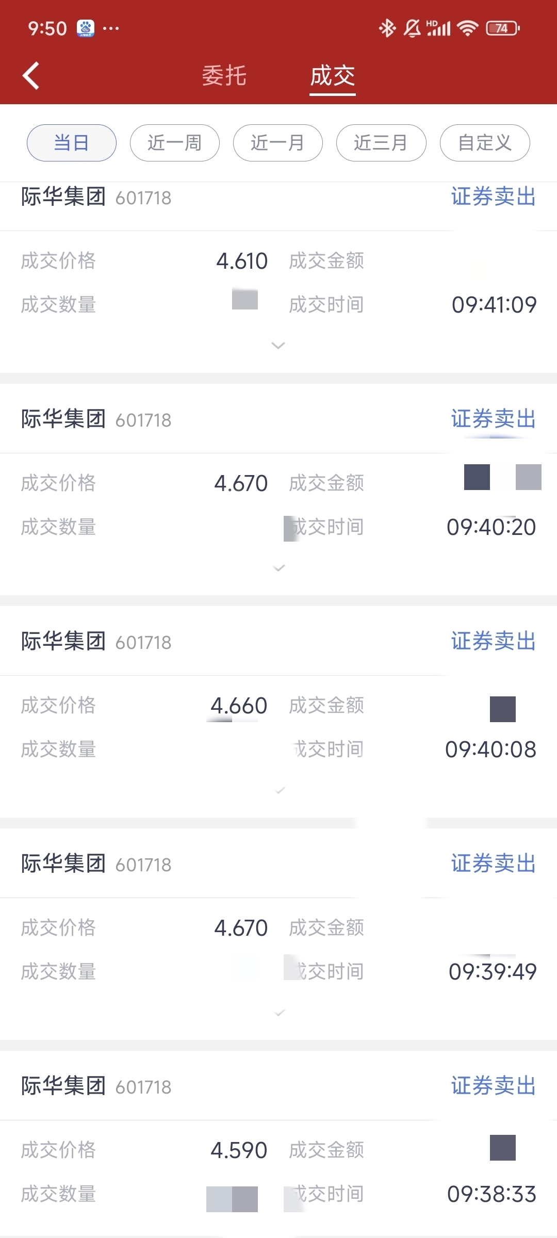Tap the battery level indicator
This screenshot has width=557, height=1238.
(503, 28)
